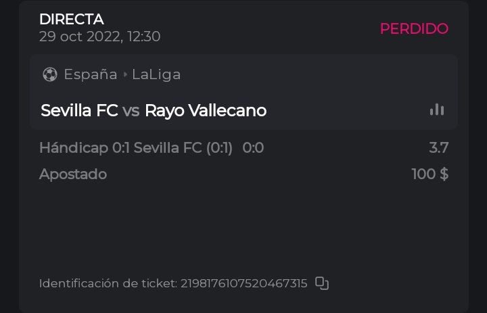The width and height of the screenshot is (487, 313).
Task: Click the Identificación de ticket label
Action: point(108,283)
